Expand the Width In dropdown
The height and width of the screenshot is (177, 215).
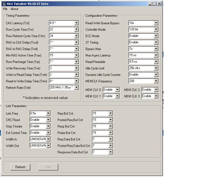(x=48, y=139)
